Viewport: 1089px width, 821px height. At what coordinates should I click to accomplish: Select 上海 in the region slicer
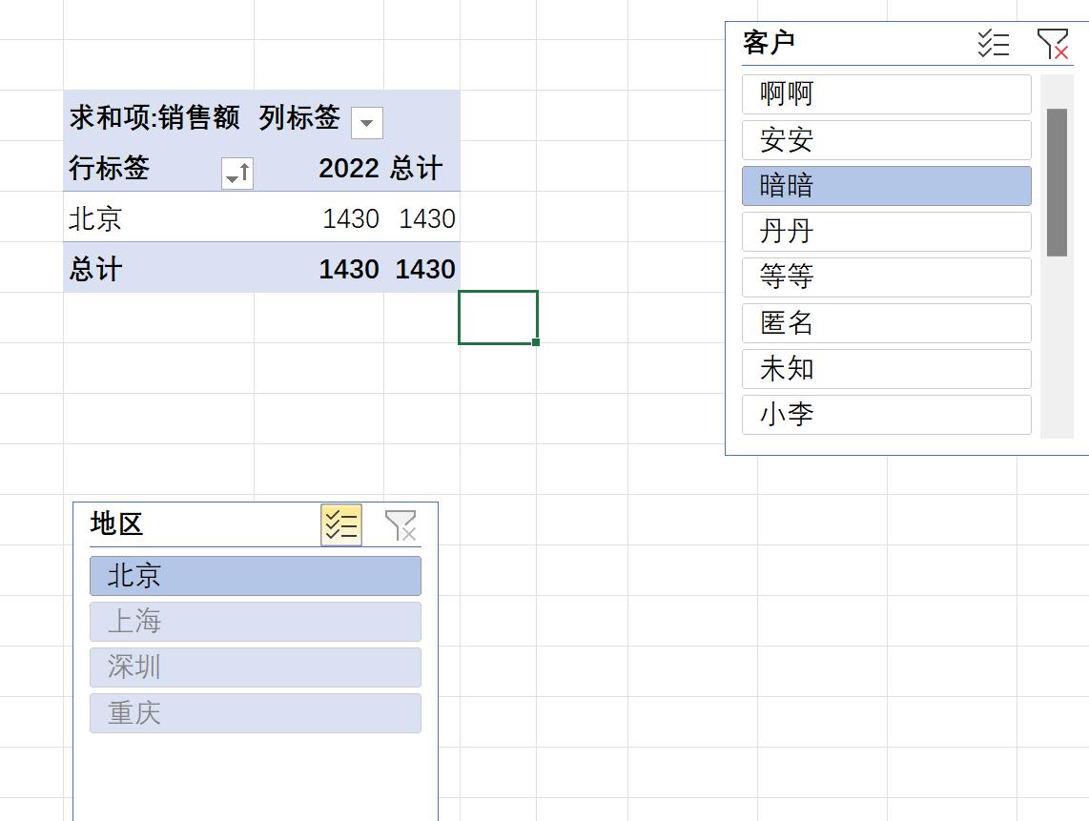pyautogui.click(x=255, y=622)
